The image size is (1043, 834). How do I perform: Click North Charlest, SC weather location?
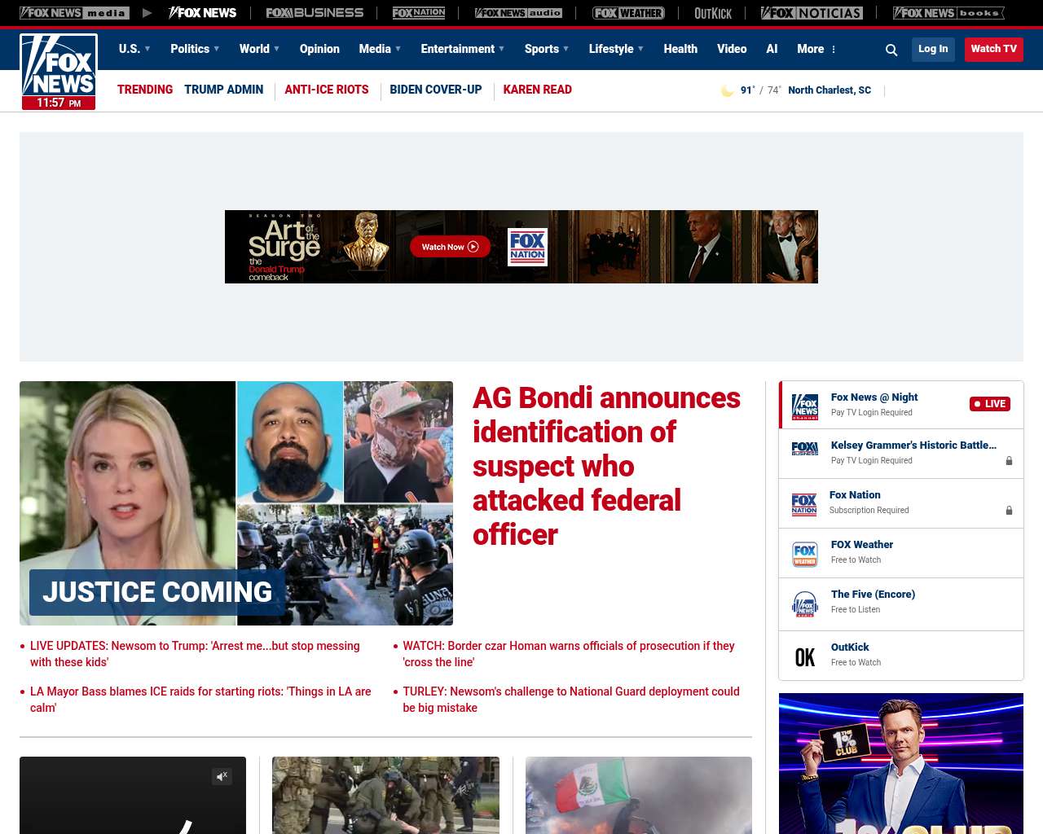click(x=830, y=90)
